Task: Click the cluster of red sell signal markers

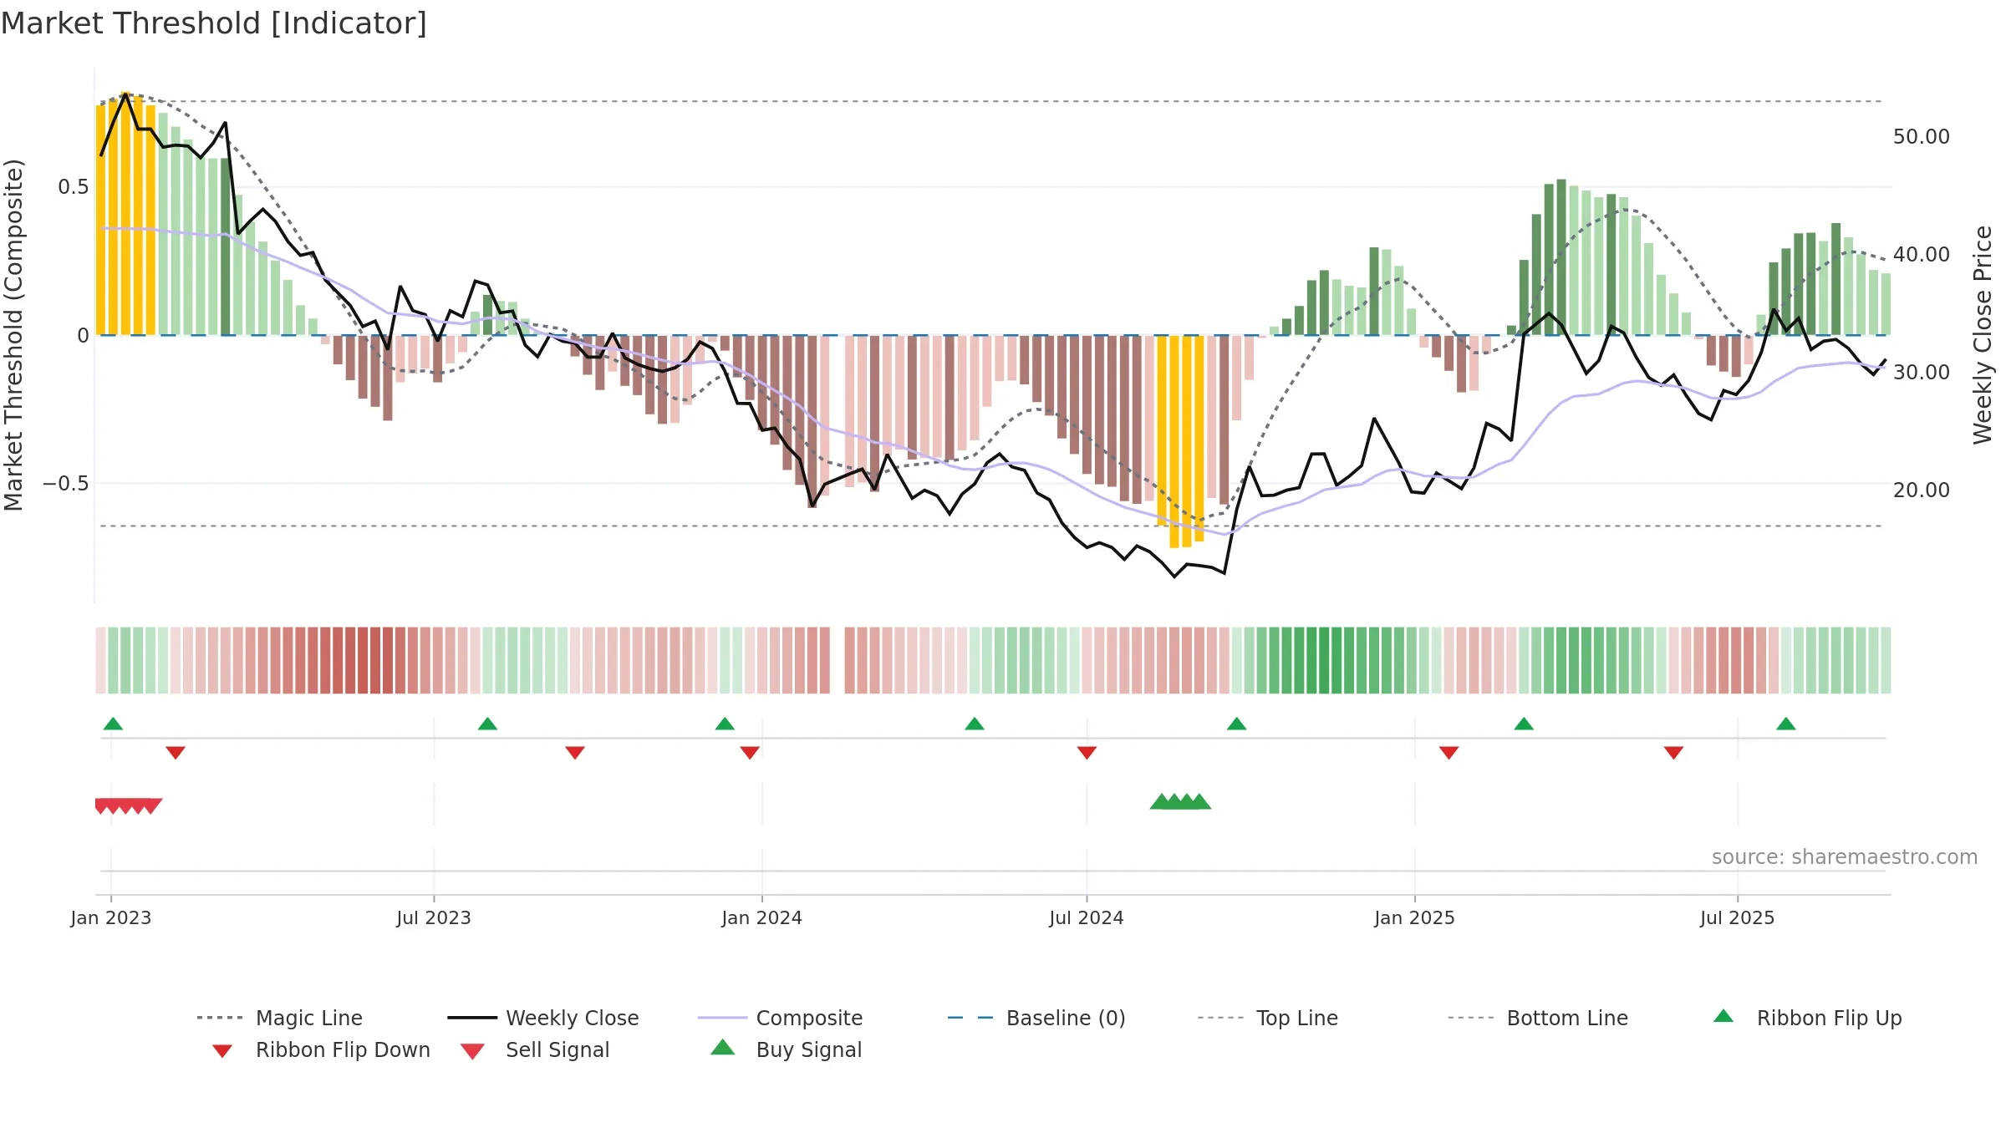Action: [129, 806]
